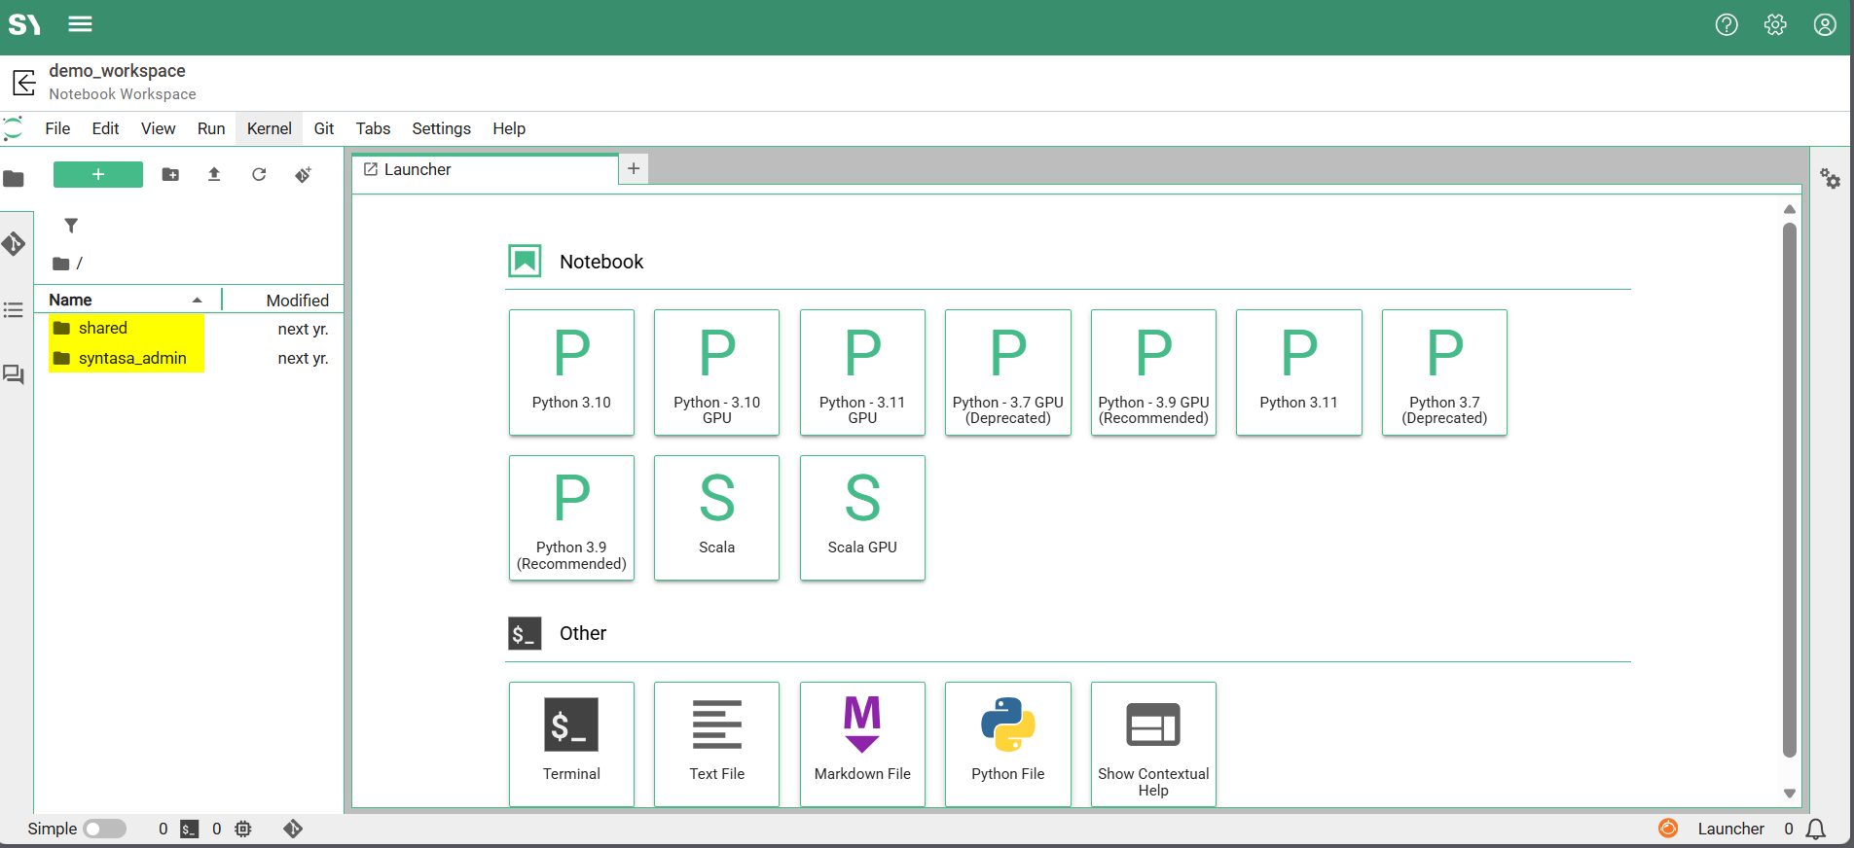Open the Kernel menu

[269, 128]
